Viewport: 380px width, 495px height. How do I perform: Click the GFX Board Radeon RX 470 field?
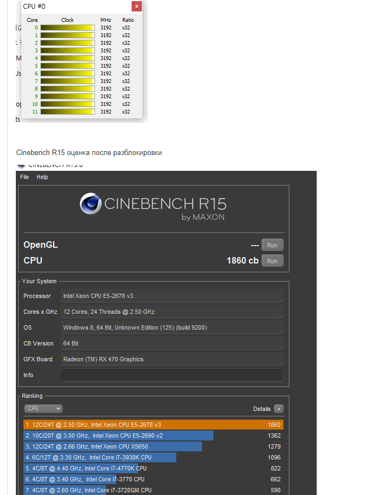(172, 359)
